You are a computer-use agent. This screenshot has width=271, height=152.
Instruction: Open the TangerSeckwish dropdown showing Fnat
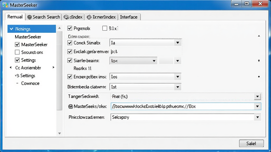(x=186, y=97)
